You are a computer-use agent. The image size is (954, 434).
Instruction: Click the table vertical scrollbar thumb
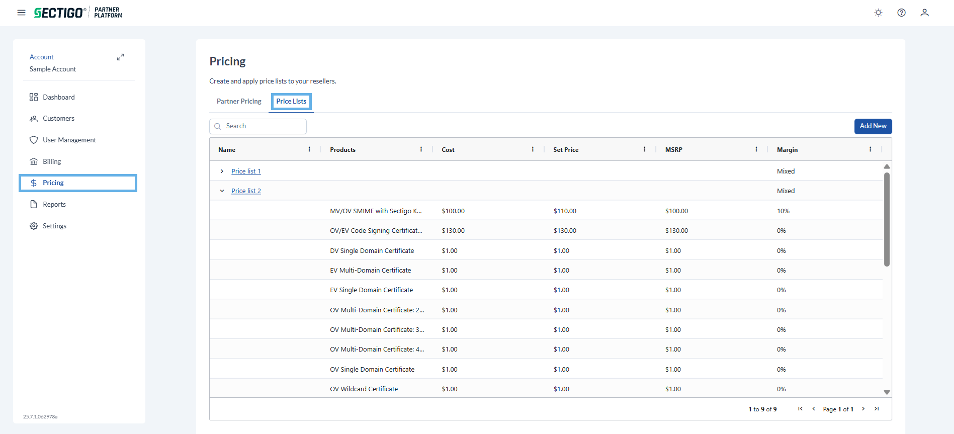pos(887,219)
